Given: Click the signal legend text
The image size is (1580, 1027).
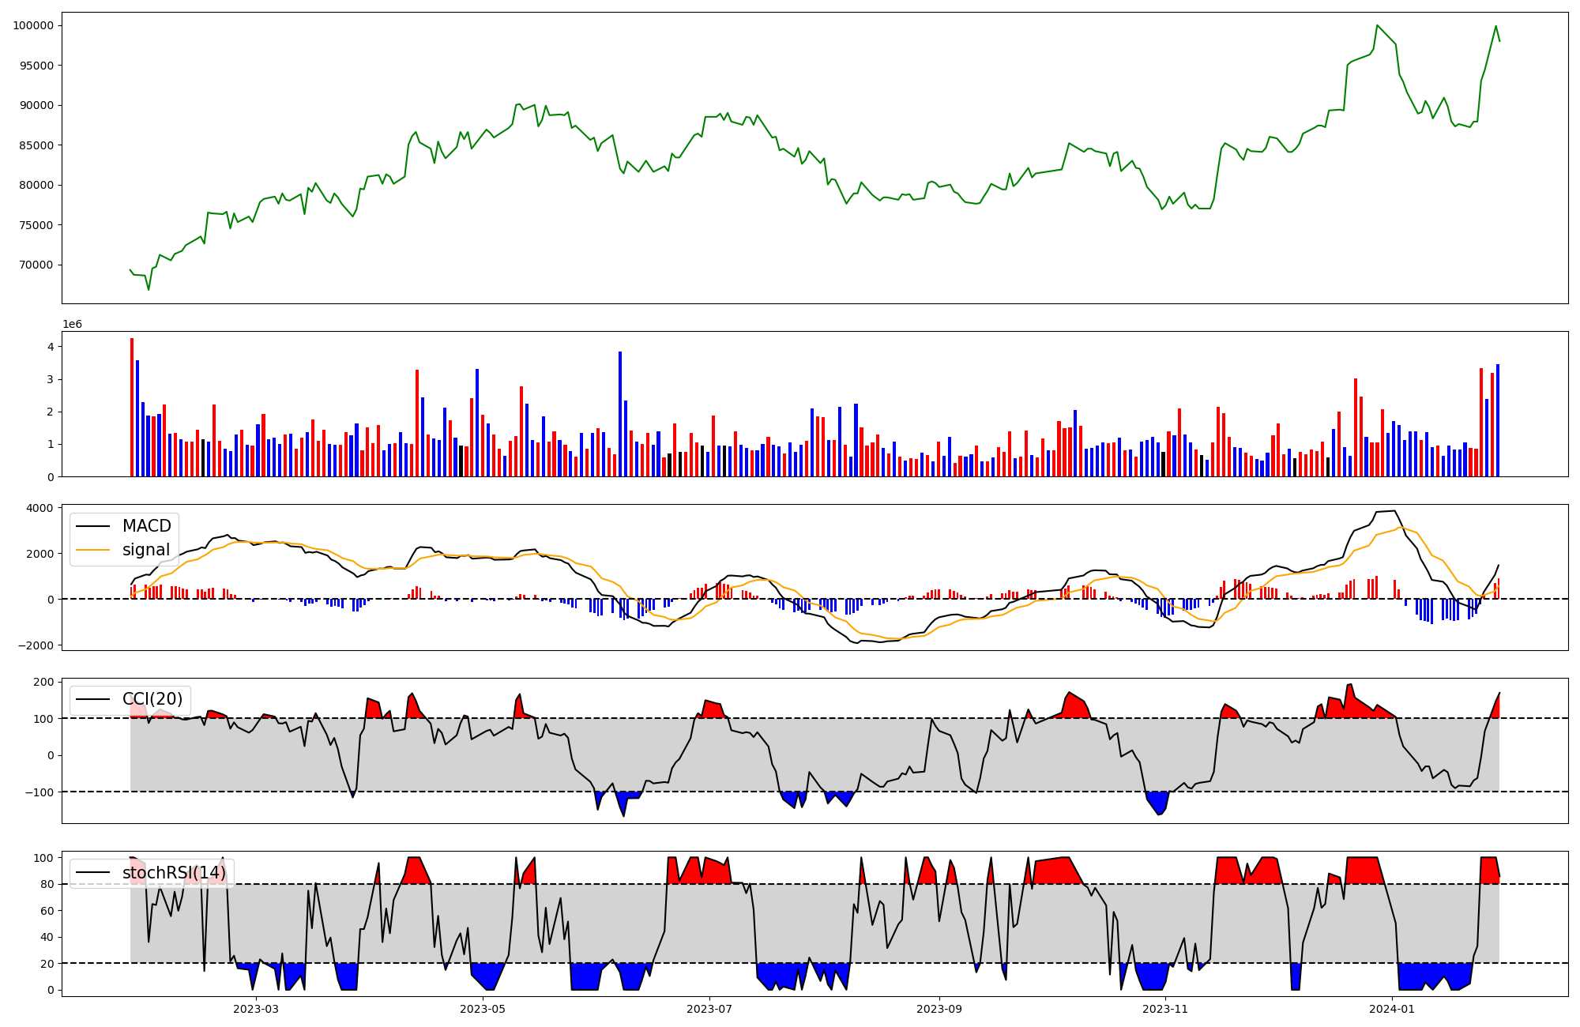Looking at the screenshot, I should [146, 550].
